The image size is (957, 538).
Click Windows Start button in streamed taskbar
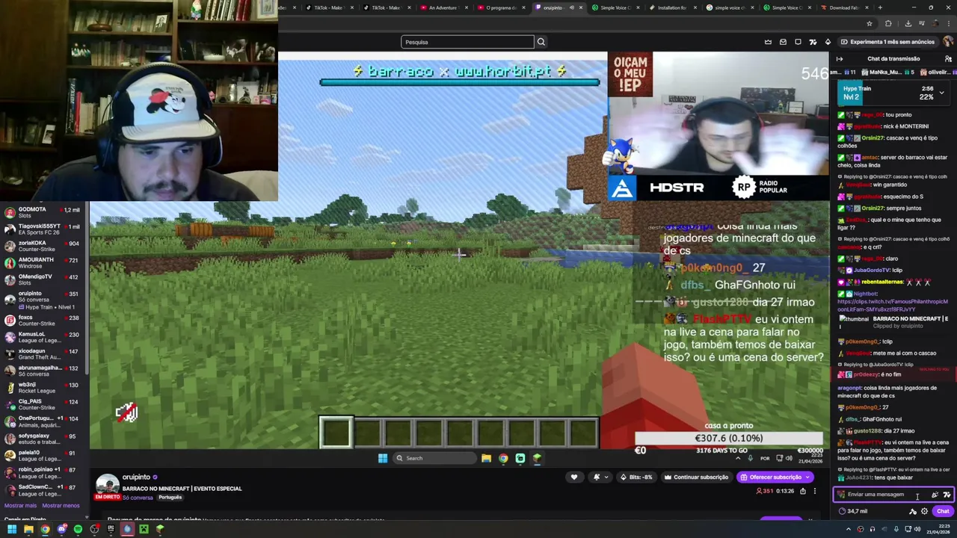383,458
